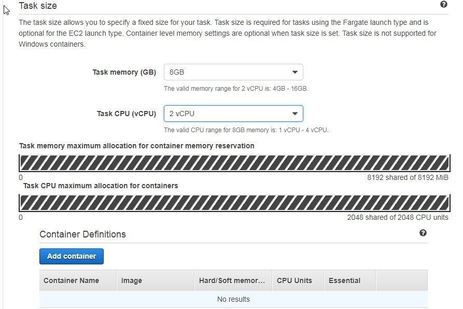The width and height of the screenshot is (463, 309).
Task: Open the Task CPU (vCPU) dropdown
Action: point(233,114)
